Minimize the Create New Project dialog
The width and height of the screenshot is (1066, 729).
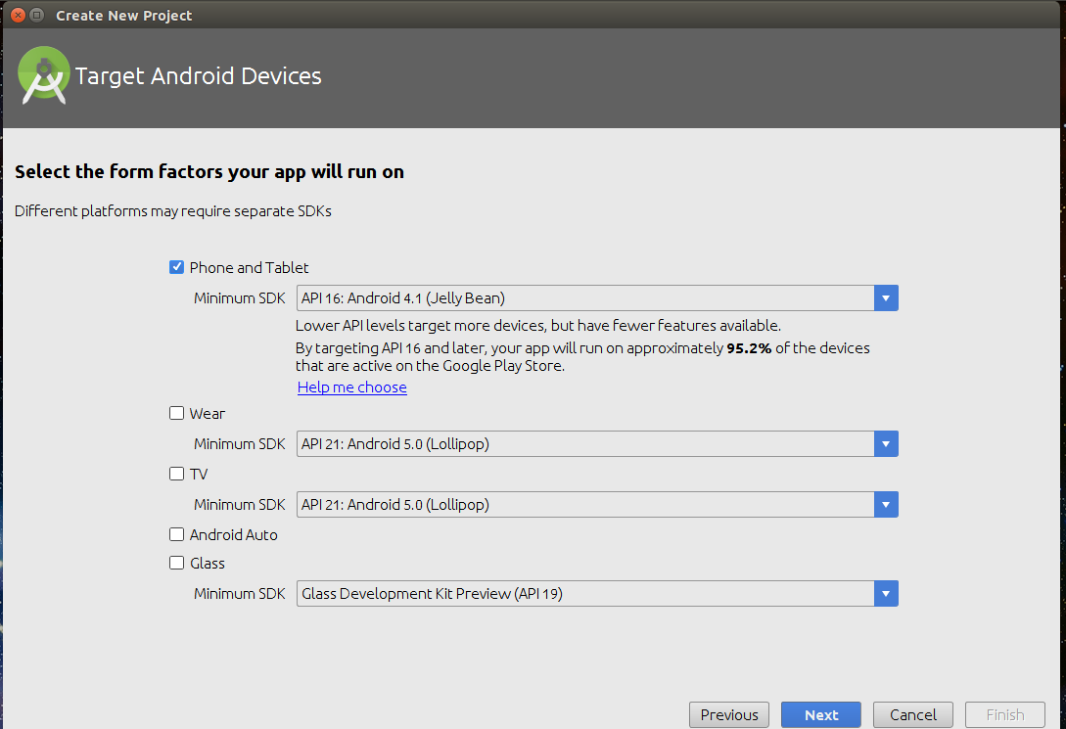(x=36, y=15)
